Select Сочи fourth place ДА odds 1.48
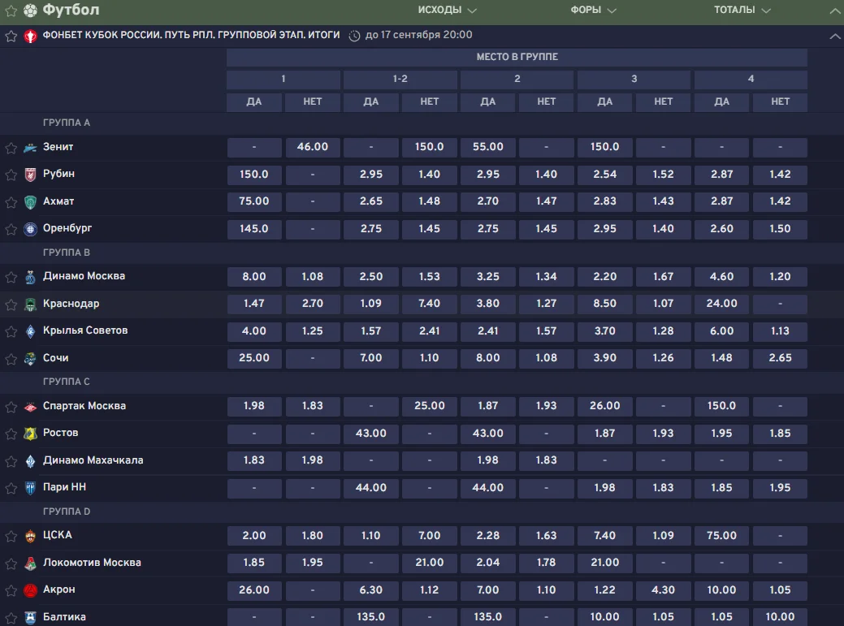Screen dimensions: 844x626 tap(721, 358)
